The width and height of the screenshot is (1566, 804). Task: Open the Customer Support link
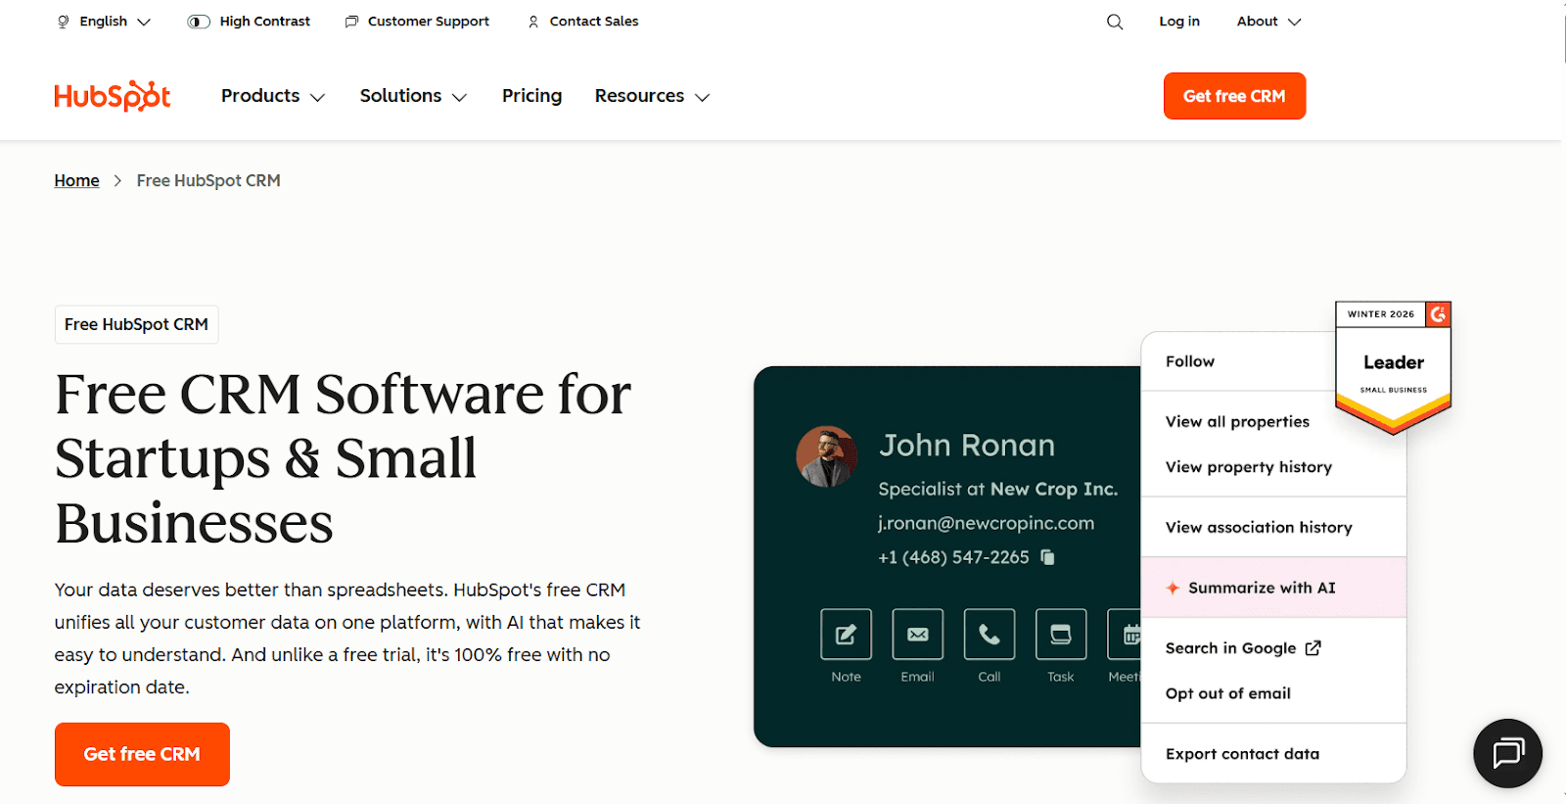417,22
